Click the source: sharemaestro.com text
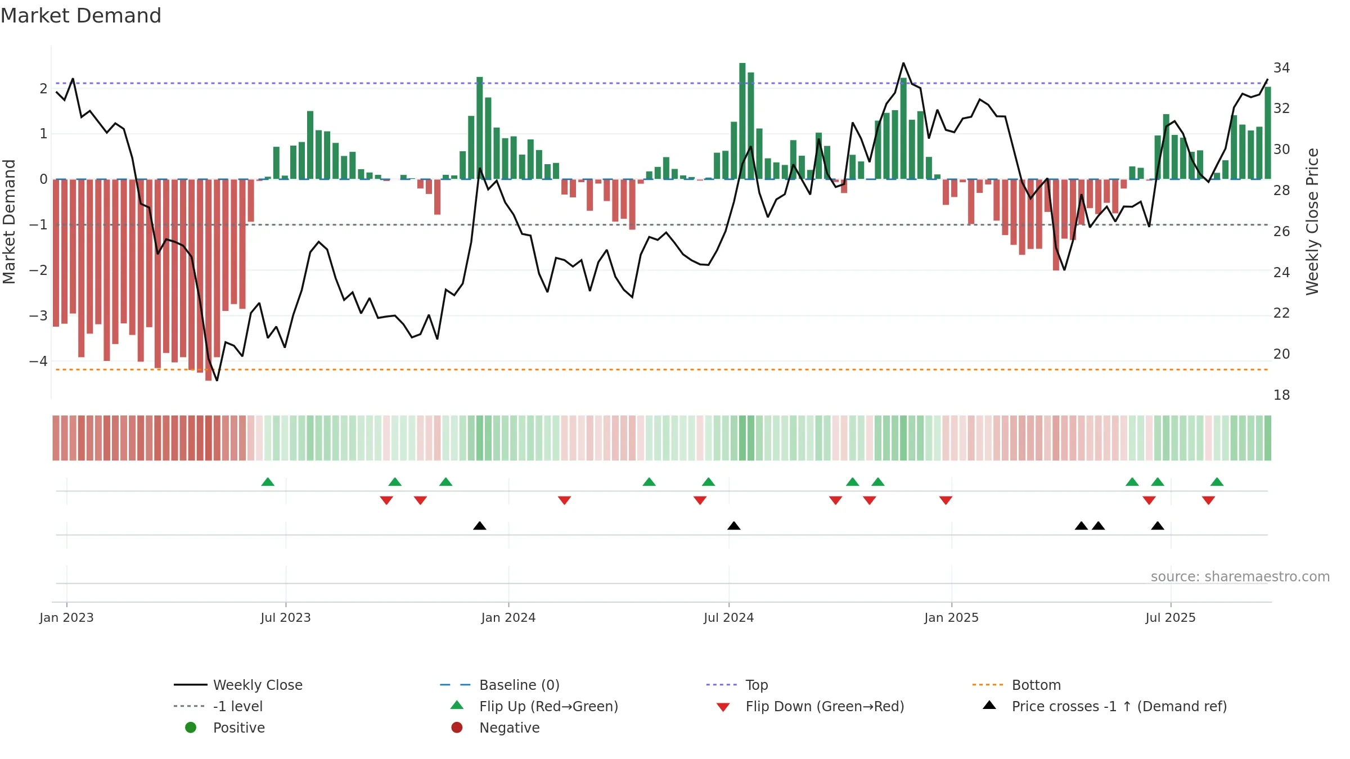Image resolution: width=1350 pixels, height=759 pixels. (1240, 577)
